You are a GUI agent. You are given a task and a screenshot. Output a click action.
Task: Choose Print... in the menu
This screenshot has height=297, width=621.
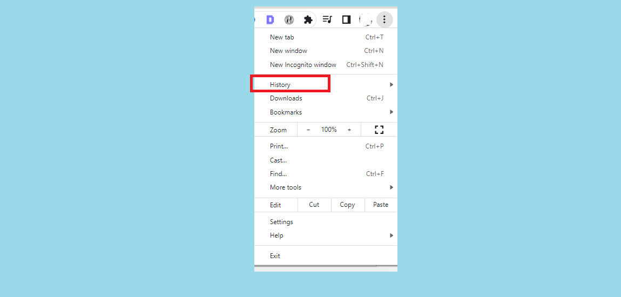click(x=326, y=146)
